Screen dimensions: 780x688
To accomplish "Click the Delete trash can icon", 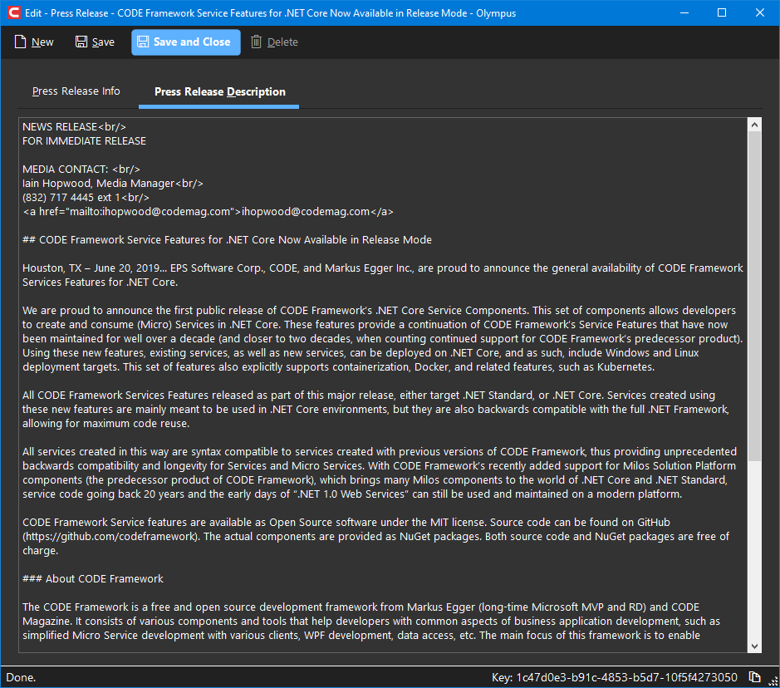I will coord(256,42).
